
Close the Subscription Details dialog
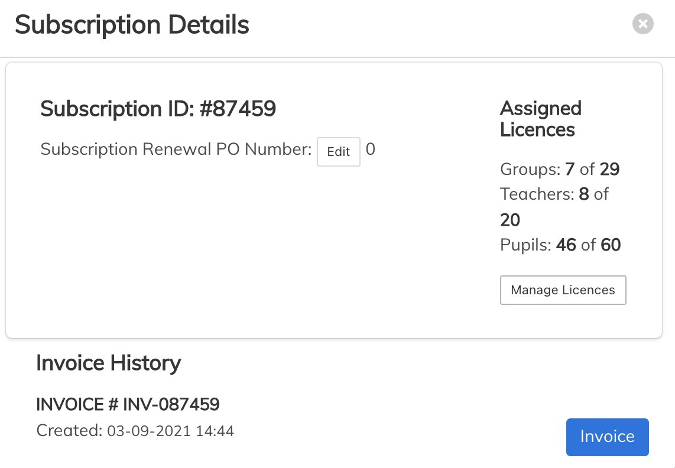click(642, 24)
